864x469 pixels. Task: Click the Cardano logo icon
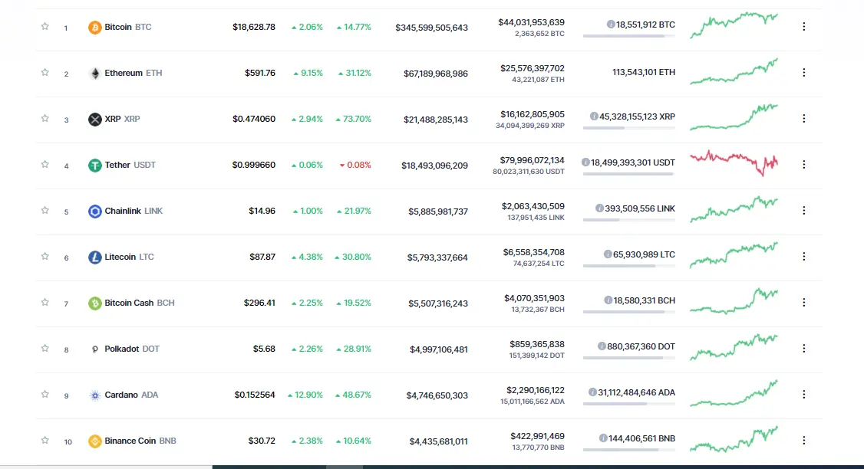pos(95,395)
